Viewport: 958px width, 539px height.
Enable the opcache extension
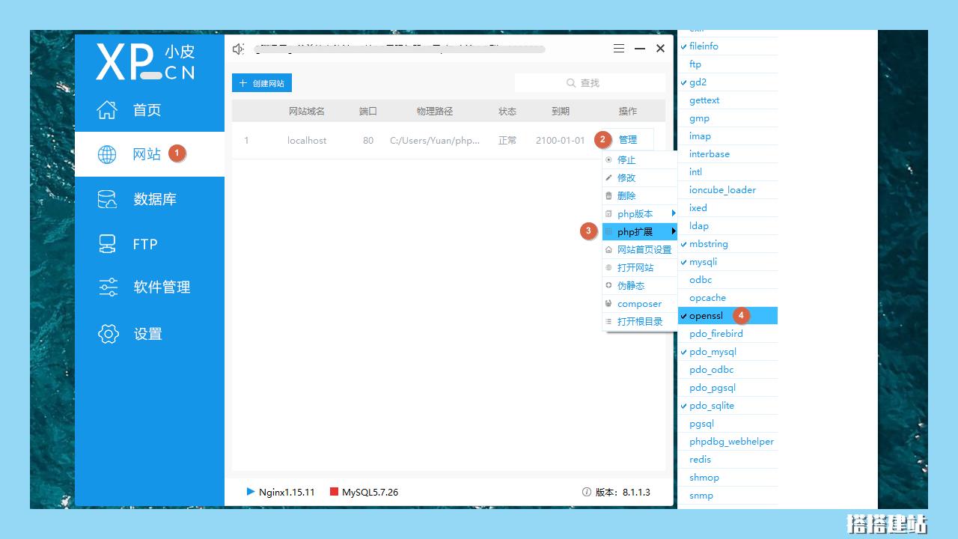tap(707, 297)
